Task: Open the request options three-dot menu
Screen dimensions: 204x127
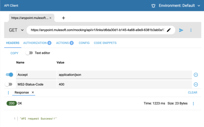Action: 191,30
